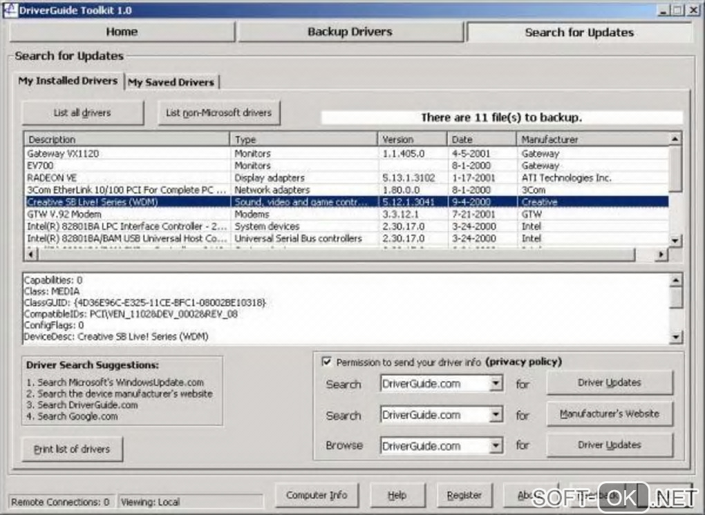Click driver list scroll up arrow
The width and height of the screenshot is (705, 515).
pyautogui.click(x=675, y=139)
